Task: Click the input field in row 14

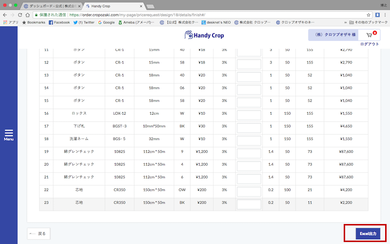Action: pos(249,89)
